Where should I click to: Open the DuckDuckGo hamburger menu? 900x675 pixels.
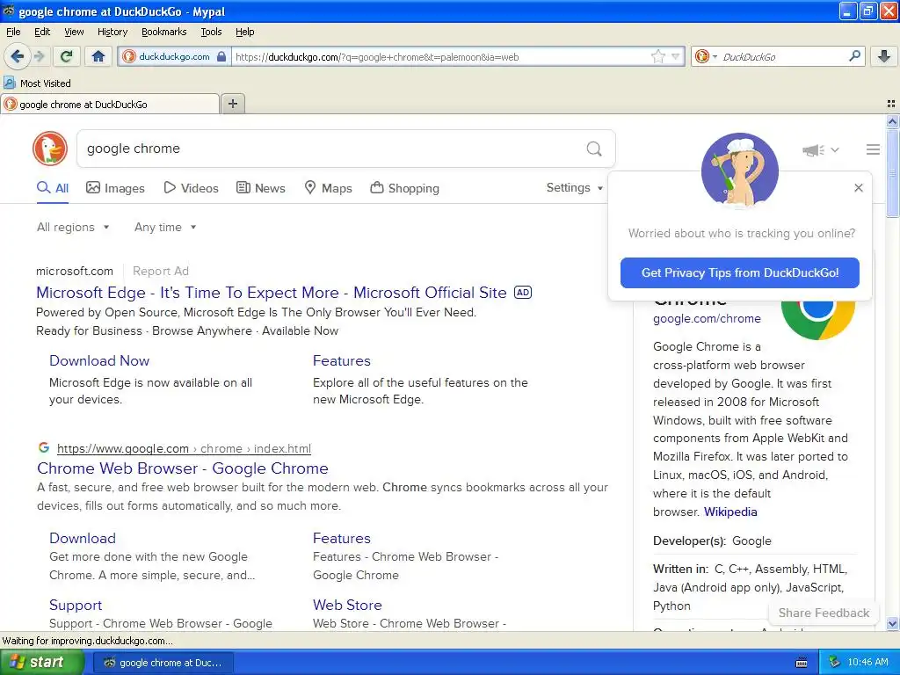[873, 149]
